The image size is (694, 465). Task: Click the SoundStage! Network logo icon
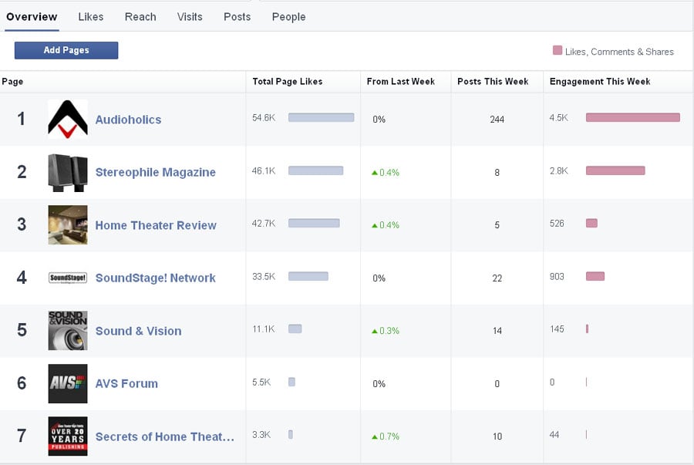coord(67,278)
